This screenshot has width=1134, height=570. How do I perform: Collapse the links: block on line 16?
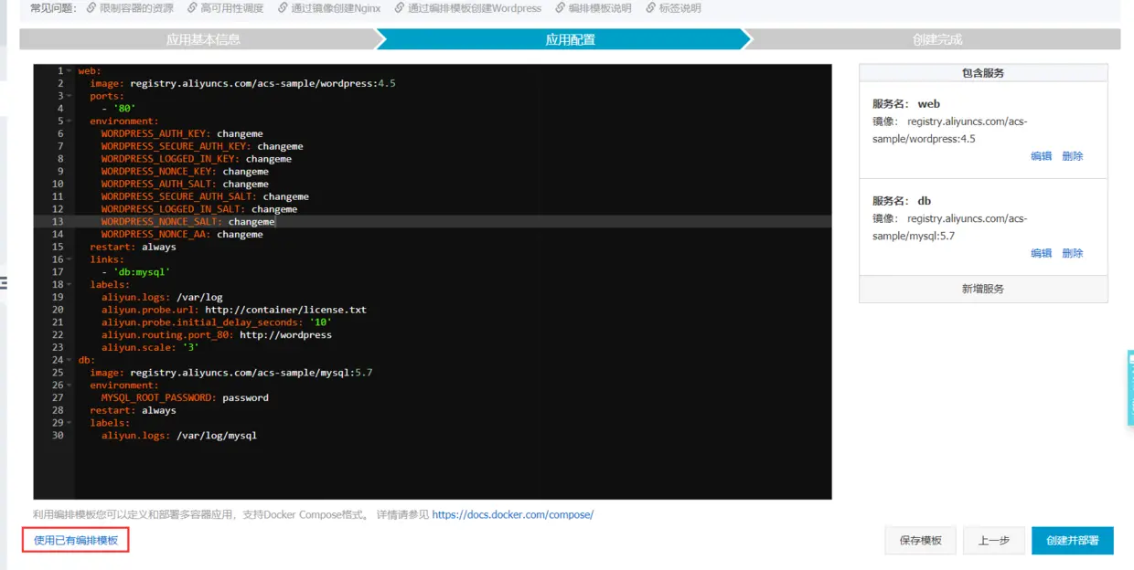coord(70,259)
